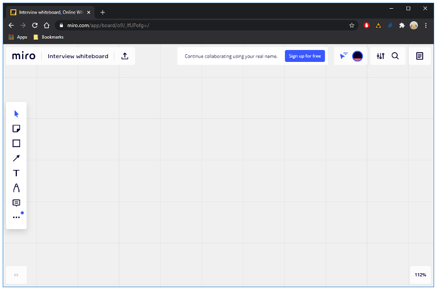Click the export board upload icon
Image resolution: width=439 pixels, height=291 pixels.
[125, 56]
